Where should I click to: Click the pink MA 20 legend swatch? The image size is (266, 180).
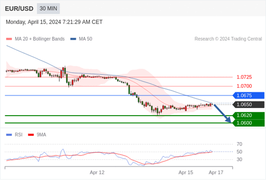(9, 39)
